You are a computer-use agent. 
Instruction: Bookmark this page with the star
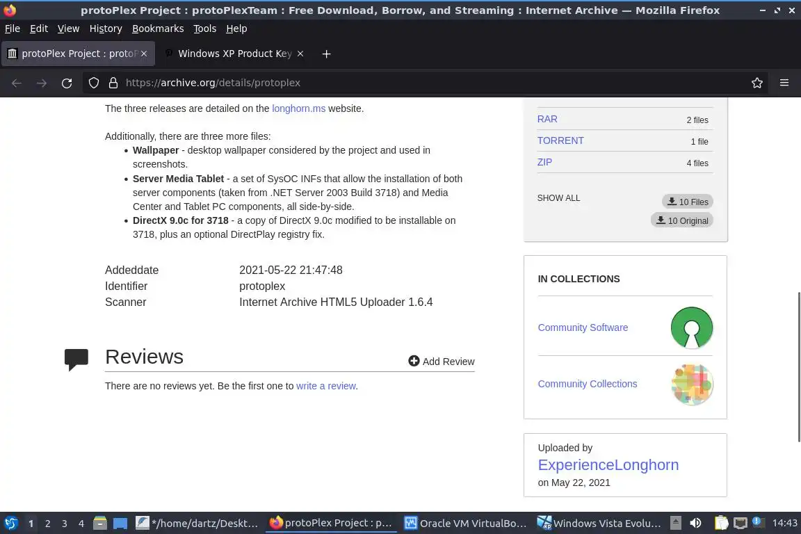757,83
